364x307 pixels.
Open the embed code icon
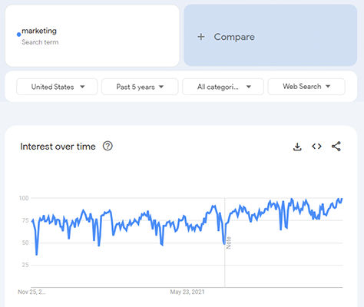coord(316,147)
